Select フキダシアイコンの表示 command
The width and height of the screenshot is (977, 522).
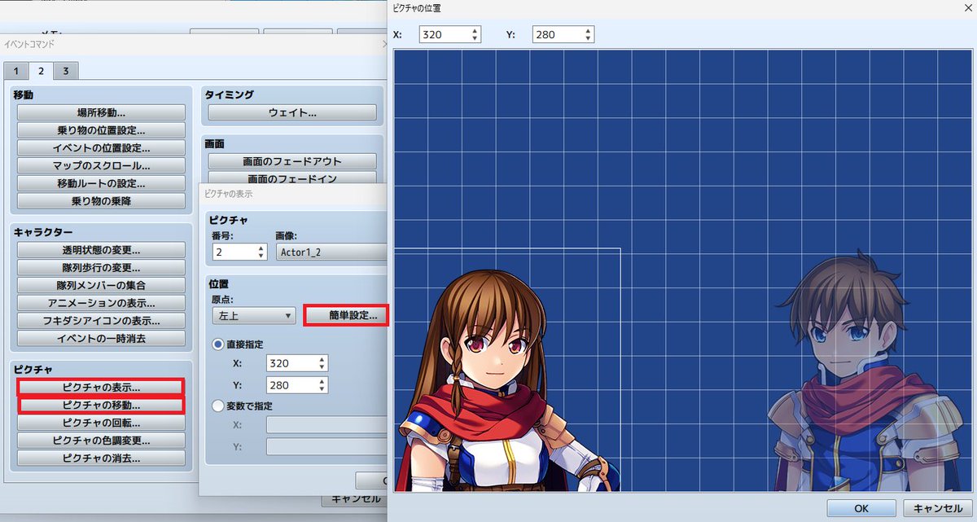tap(101, 320)
